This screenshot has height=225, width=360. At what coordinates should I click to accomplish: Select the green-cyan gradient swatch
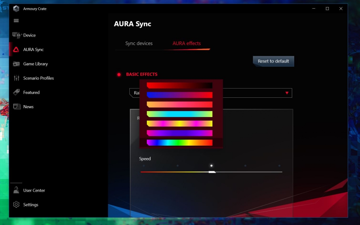[x=180, y=114]
